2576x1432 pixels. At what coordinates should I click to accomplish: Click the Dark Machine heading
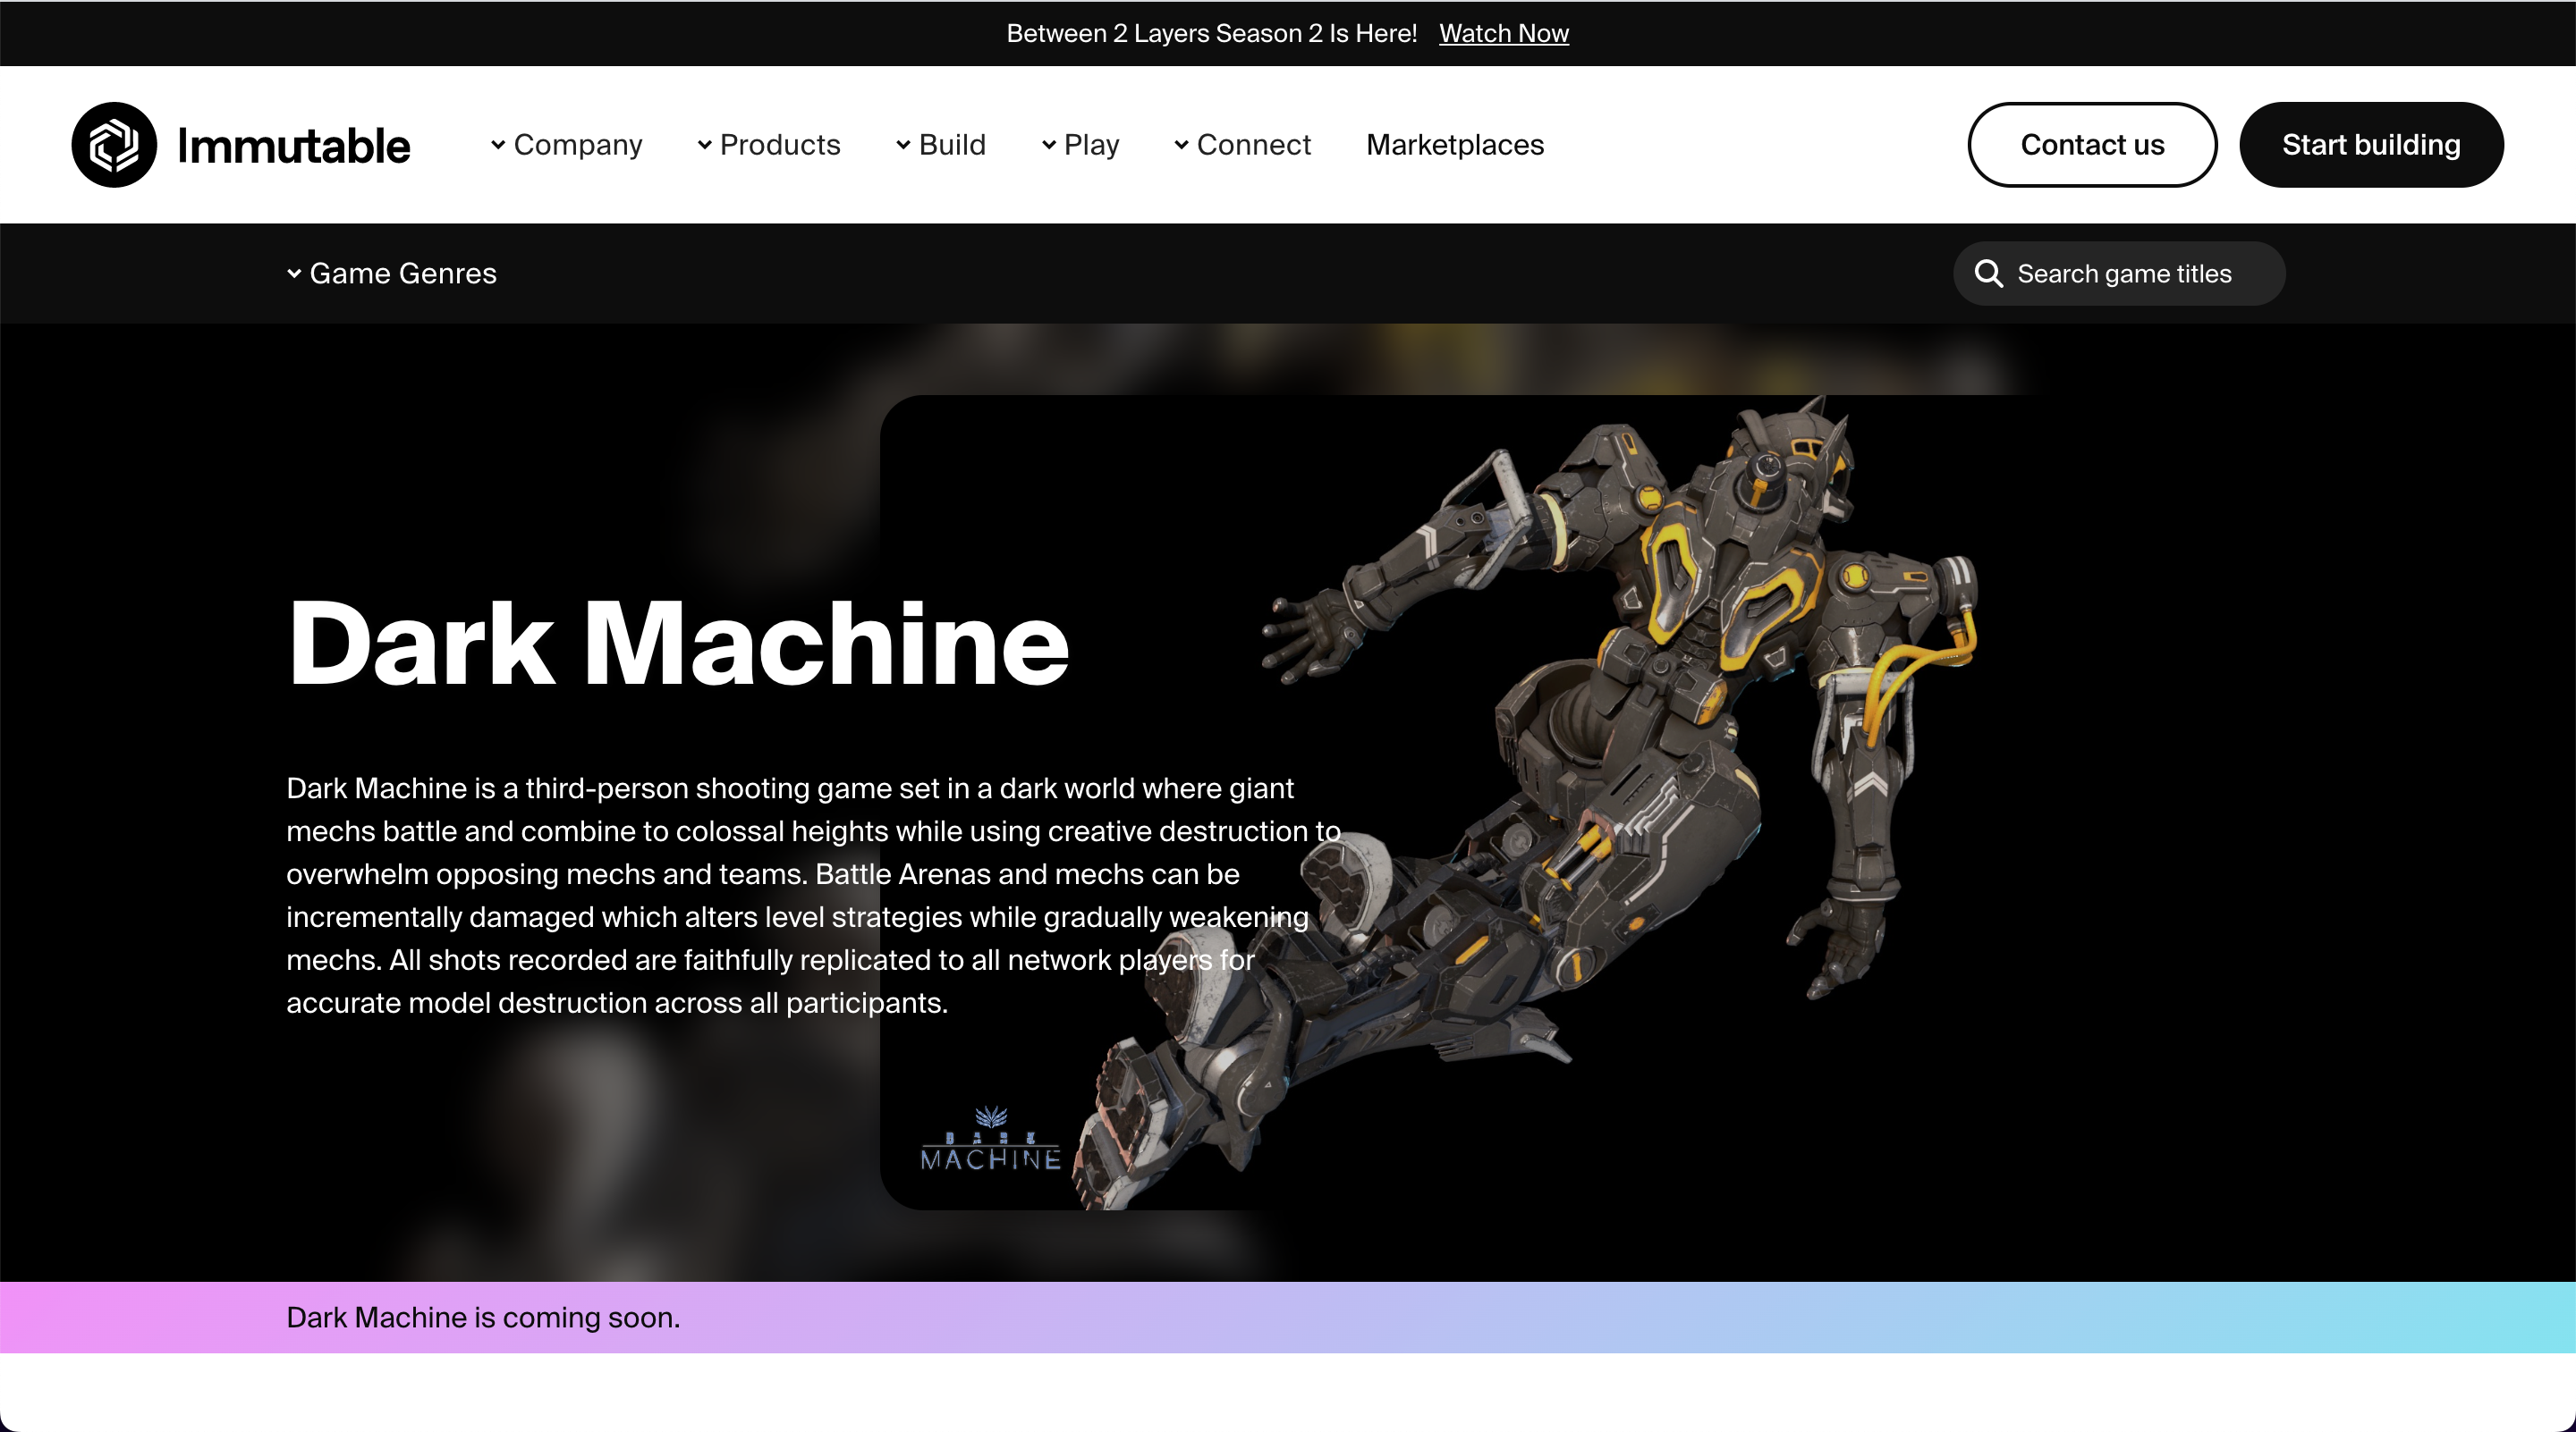click(678, 644)
